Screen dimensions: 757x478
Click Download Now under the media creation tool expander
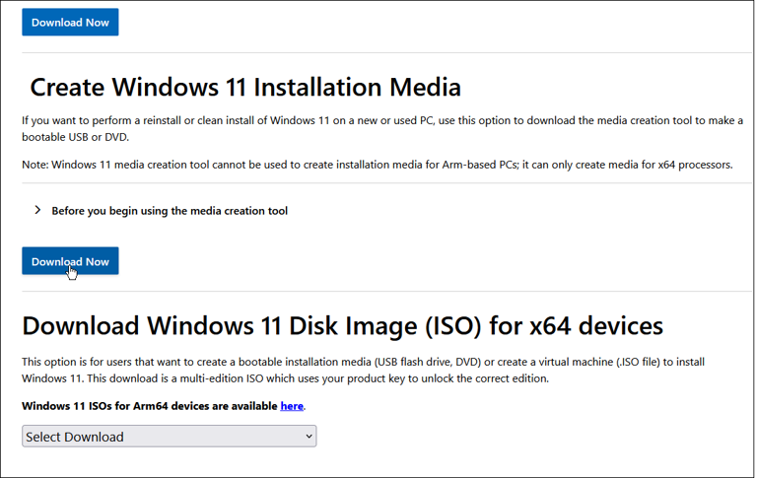[70, 261]
